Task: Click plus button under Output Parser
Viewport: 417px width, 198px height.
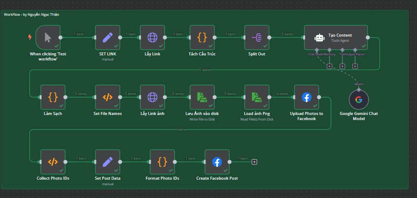Action: (x=355, y=66)
